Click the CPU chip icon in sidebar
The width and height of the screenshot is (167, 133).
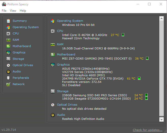click(x=8, y=34)
